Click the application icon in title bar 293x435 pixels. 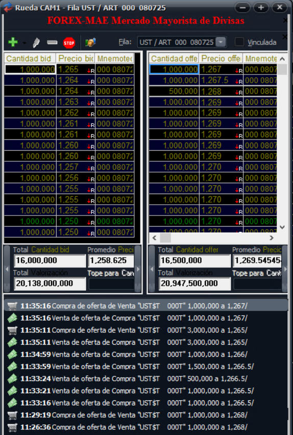pyautogui.click(x=8, y=7)
